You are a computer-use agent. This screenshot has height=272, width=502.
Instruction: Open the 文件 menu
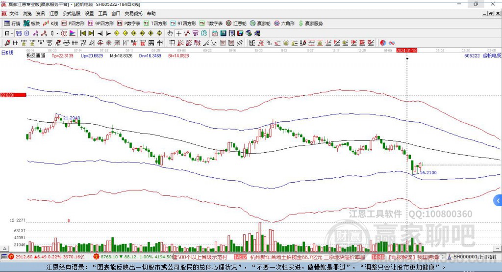pyautogui.click(x=14, y=13)
